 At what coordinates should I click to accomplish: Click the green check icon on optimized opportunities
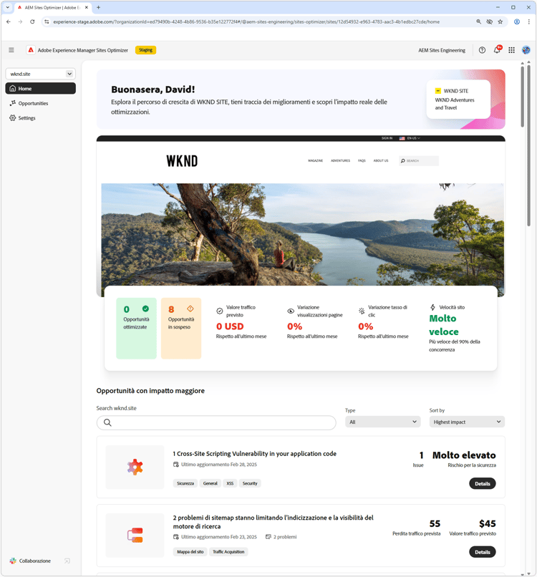point(146,309)
